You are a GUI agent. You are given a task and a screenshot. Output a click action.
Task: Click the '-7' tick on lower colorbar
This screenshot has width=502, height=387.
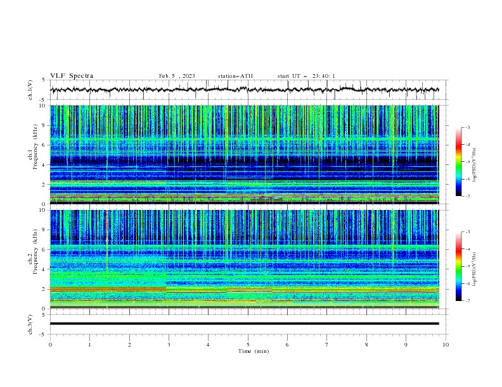click(x=467, y=300)
